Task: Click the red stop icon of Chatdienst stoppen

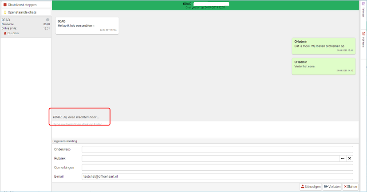Action: point(5,5)
